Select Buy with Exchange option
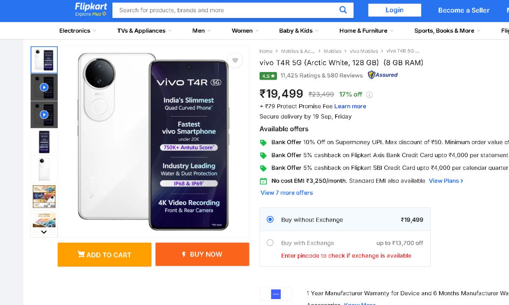 click(270, 243)
